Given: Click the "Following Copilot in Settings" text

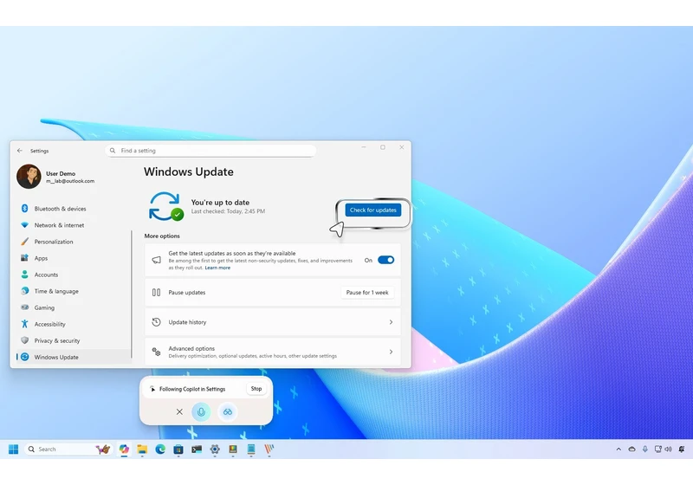Looking at the screenshot, I should [192, 389].
